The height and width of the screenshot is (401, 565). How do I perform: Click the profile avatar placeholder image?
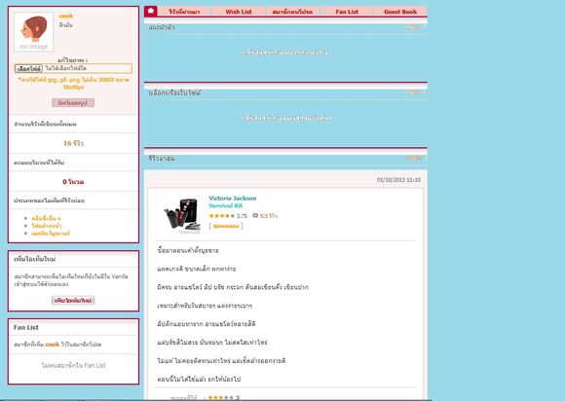[33, 32]
